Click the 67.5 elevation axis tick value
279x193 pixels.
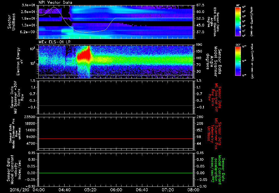(200, 5)
